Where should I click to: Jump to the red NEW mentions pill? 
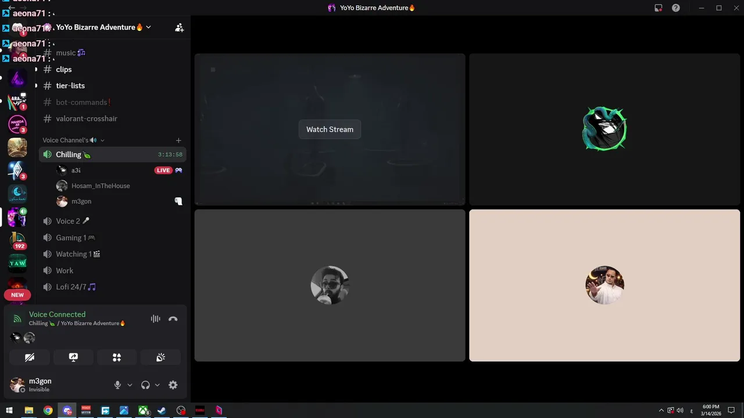[x=17, y=295]
